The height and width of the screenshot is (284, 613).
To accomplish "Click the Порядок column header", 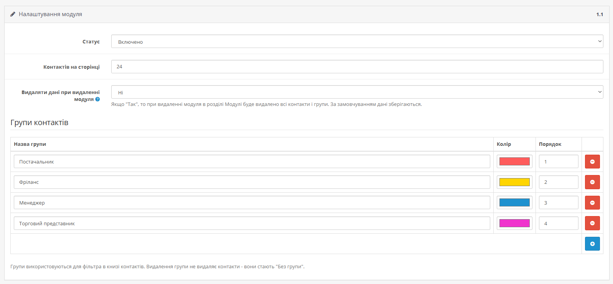I will click(550, 144).
